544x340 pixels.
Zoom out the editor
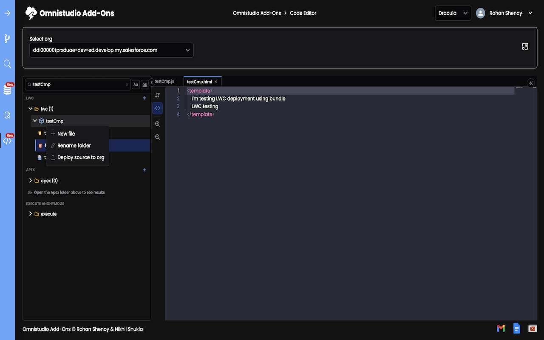158,137
